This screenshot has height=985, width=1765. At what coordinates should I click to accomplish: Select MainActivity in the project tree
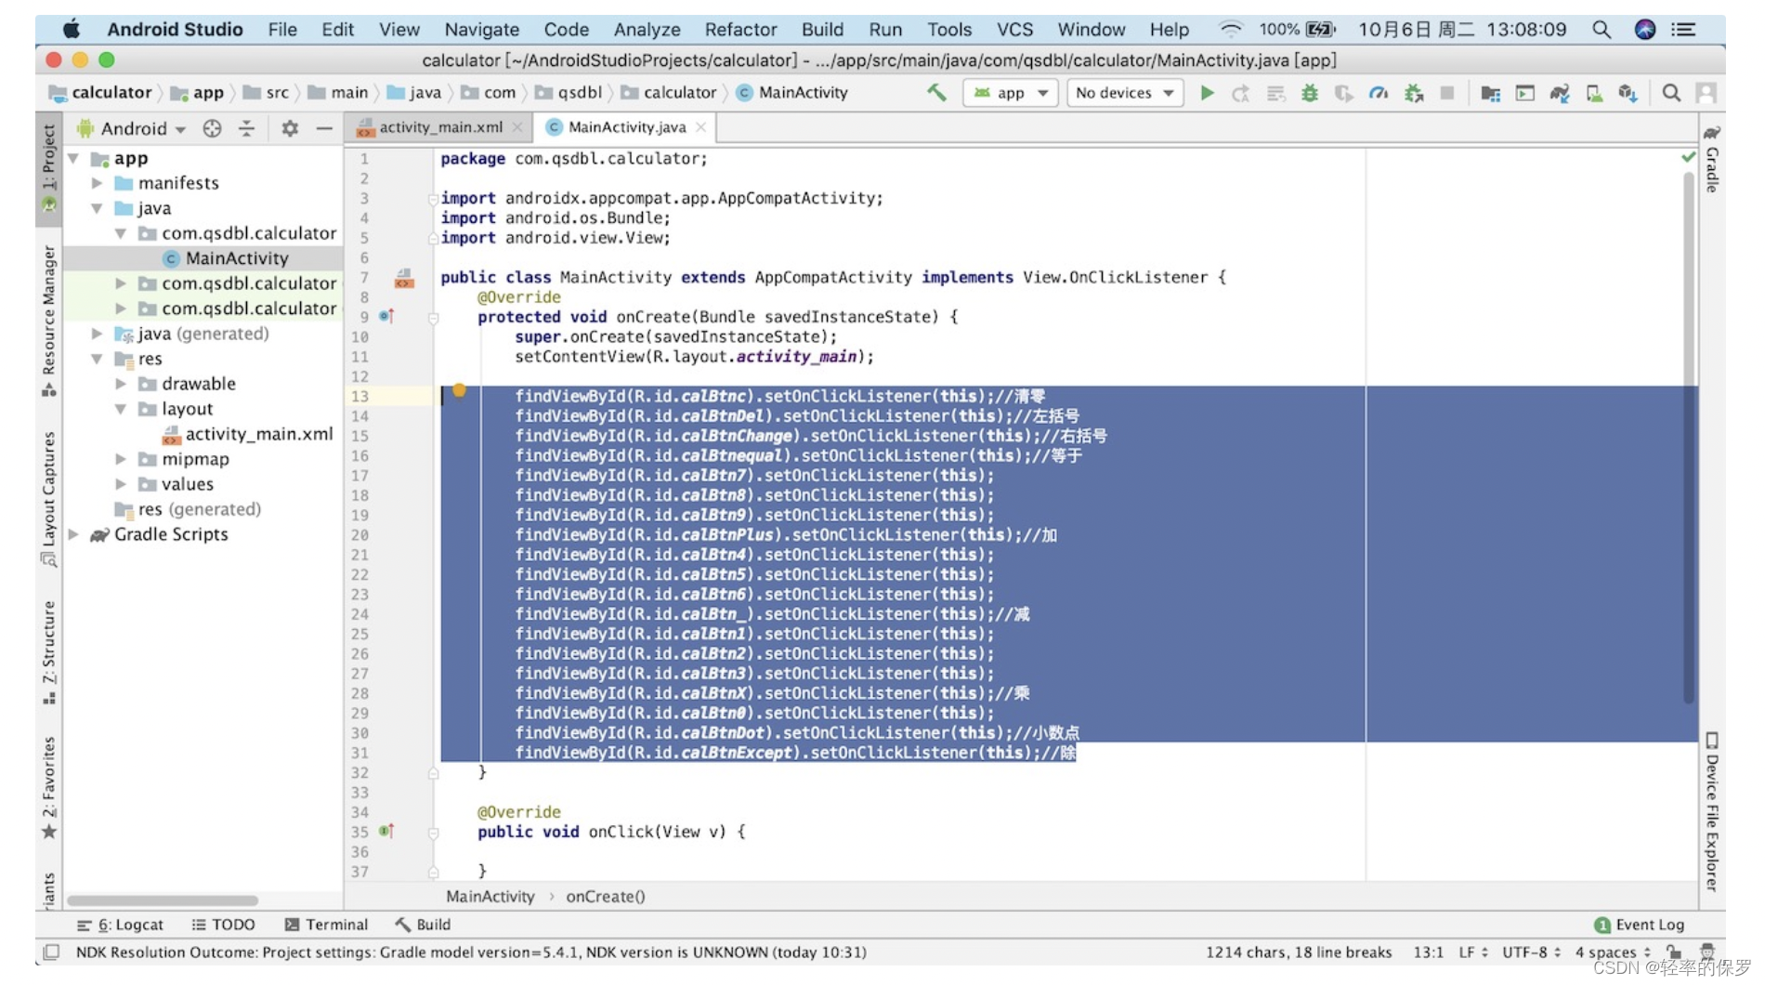203,258
